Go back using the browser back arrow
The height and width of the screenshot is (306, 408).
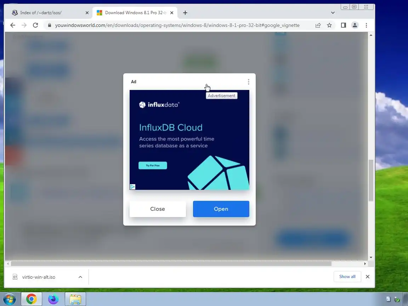coord(12,25)
